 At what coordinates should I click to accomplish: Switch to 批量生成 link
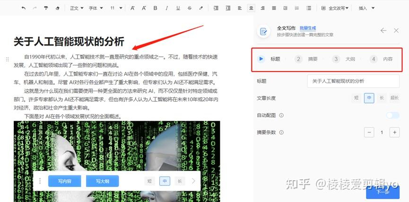coord(308,28)
